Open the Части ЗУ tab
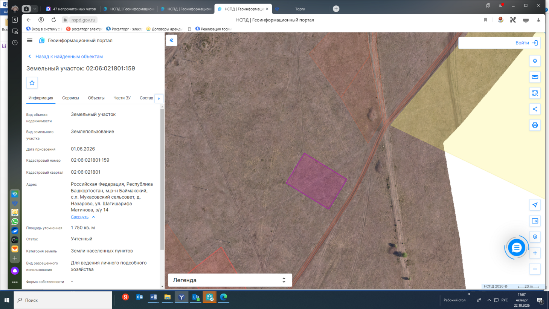The height and width of the screenshot is (309, 549). [122, 98]
